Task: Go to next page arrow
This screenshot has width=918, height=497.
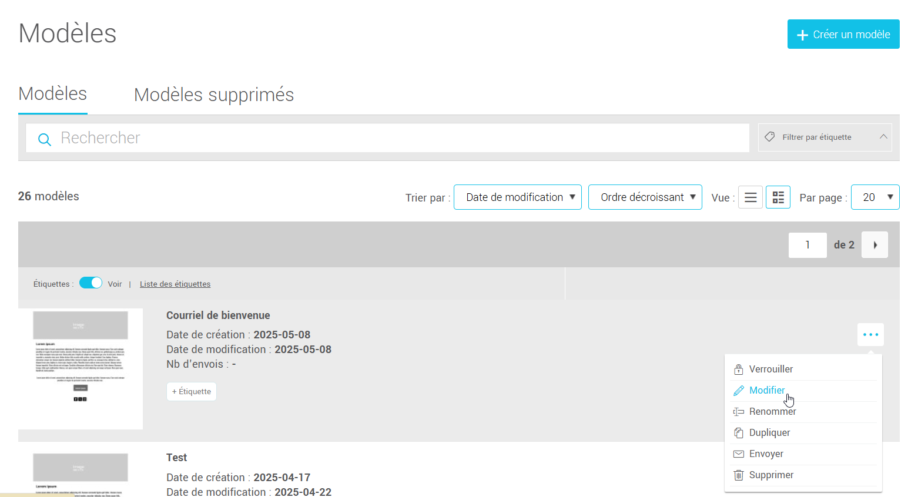Action: click(x=875, y=245)
